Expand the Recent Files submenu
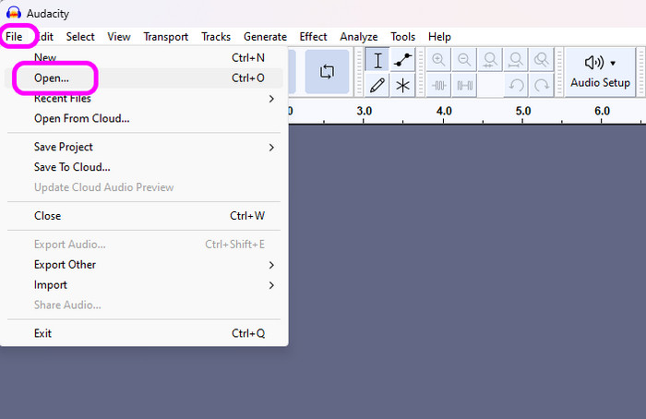 144,99
